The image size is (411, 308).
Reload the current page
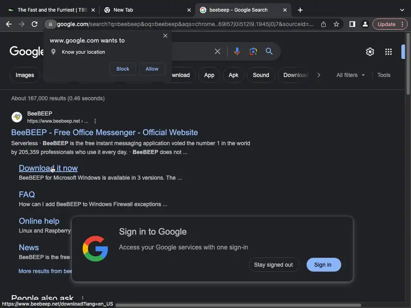click(x=35, y=24)
